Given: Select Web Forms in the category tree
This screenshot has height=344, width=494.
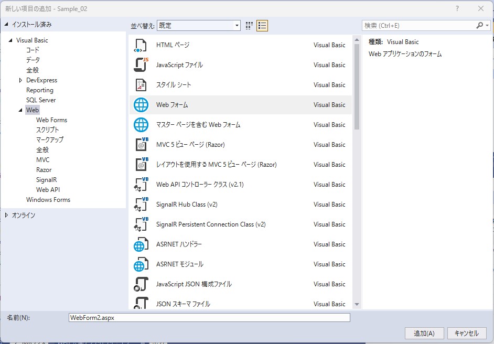Looking at the screenshot, I should click(x=51, y=120).
